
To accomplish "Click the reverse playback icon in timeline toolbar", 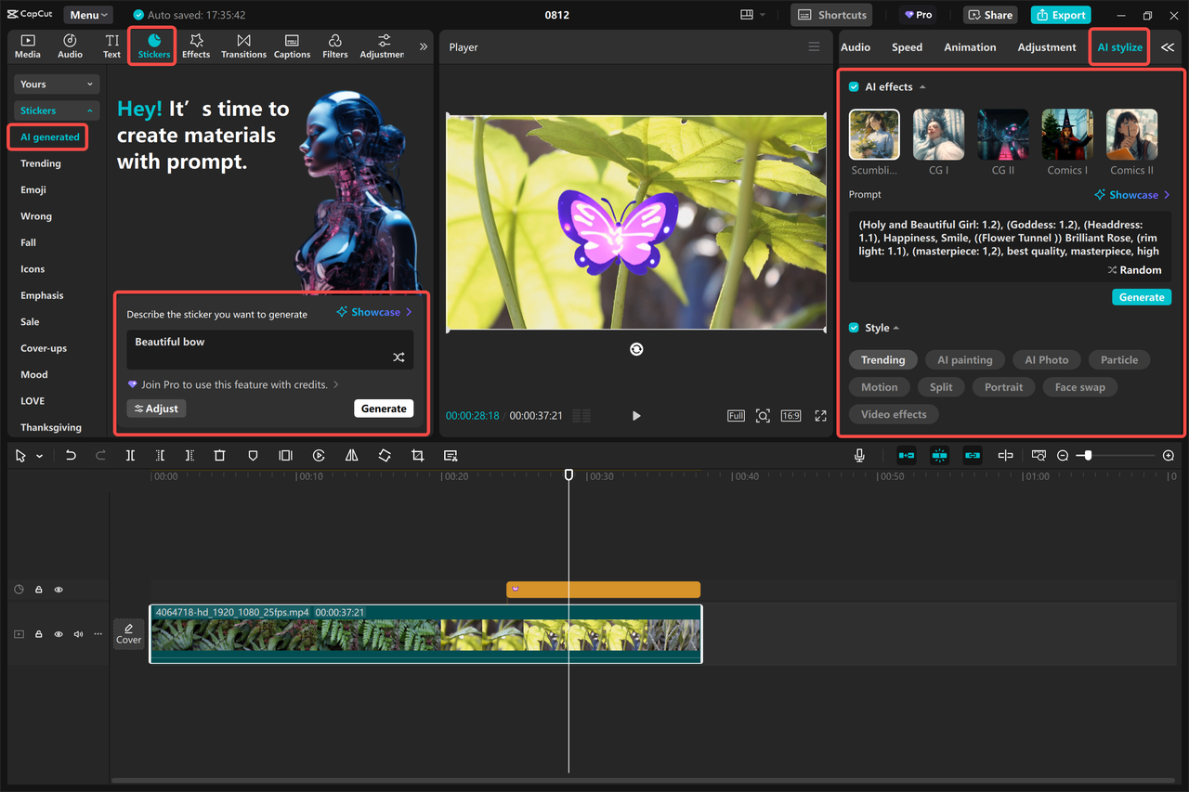I will 319,456.
